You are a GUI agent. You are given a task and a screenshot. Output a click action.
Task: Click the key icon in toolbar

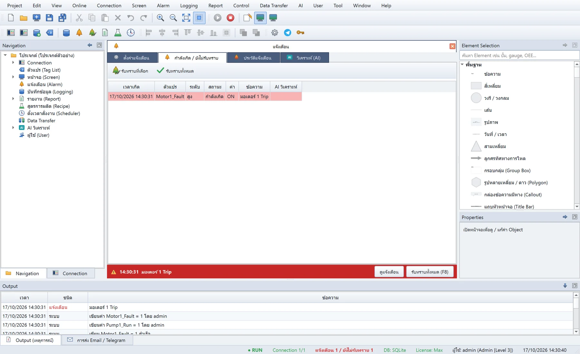coord(300,33)
